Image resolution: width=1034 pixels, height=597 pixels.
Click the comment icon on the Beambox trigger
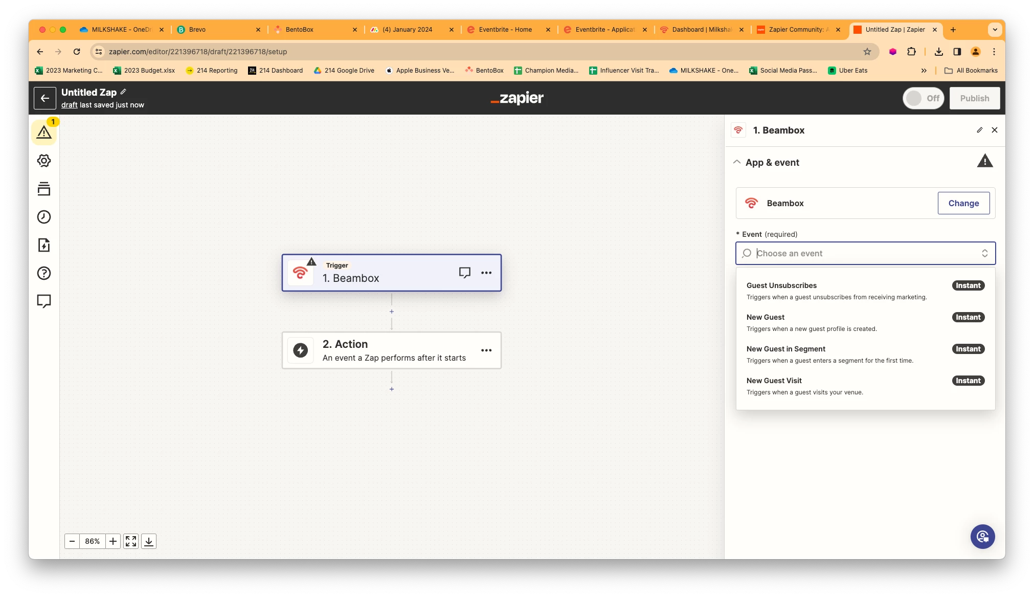[x=464, y=273]
